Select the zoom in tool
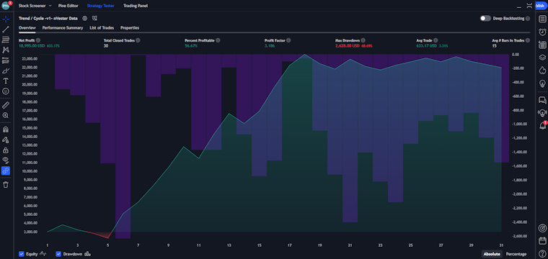Image resolution: width=548 pixels, height=259 pixels. [6, 115]
